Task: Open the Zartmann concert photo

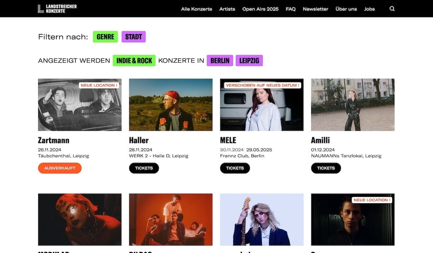Action: click(x=80, y=105)
